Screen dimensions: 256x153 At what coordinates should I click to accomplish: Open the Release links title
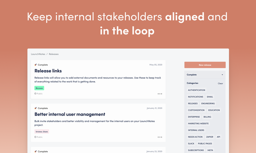[x=48, y=71]
